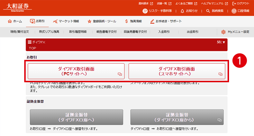Open ダイワFX取引画面 (スマホサイトへ)
This screenshot has height=136, width=254.
[x=177, y=71]
